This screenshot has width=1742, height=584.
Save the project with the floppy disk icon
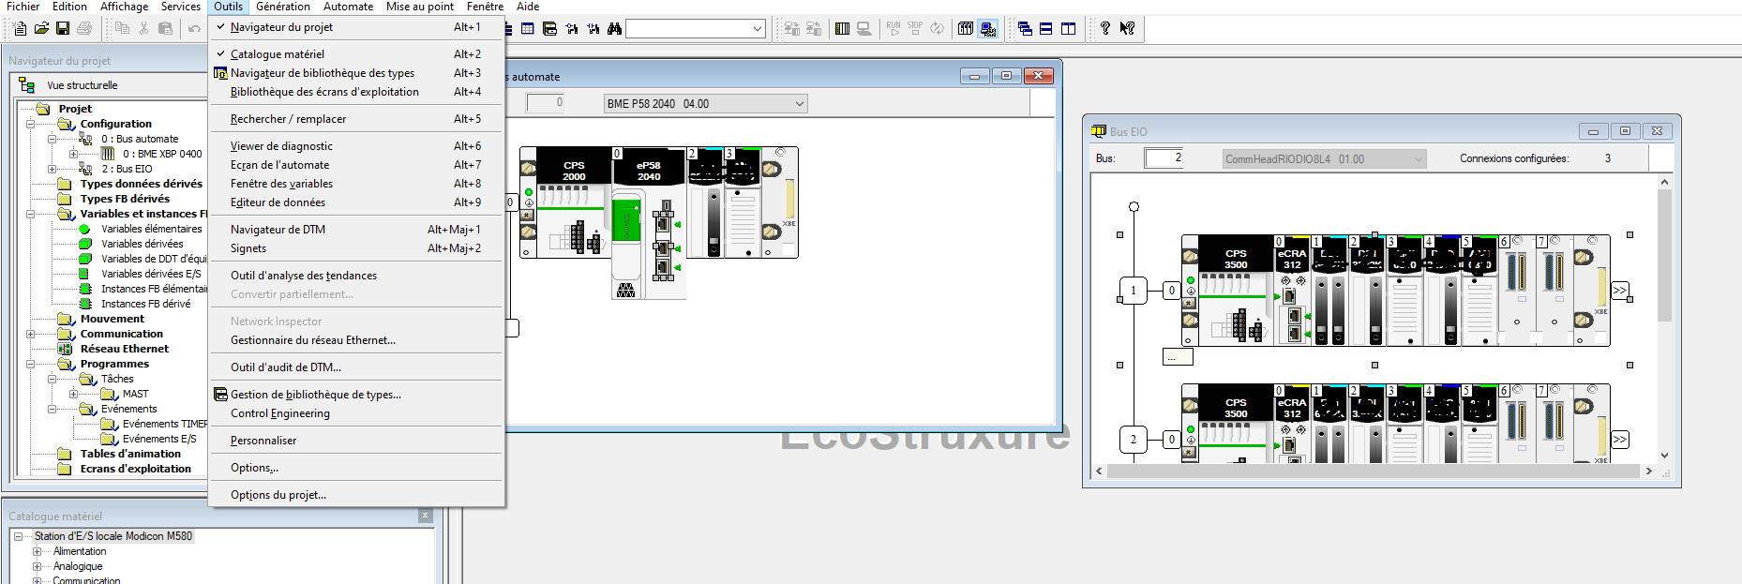click(x=63, y=29)
